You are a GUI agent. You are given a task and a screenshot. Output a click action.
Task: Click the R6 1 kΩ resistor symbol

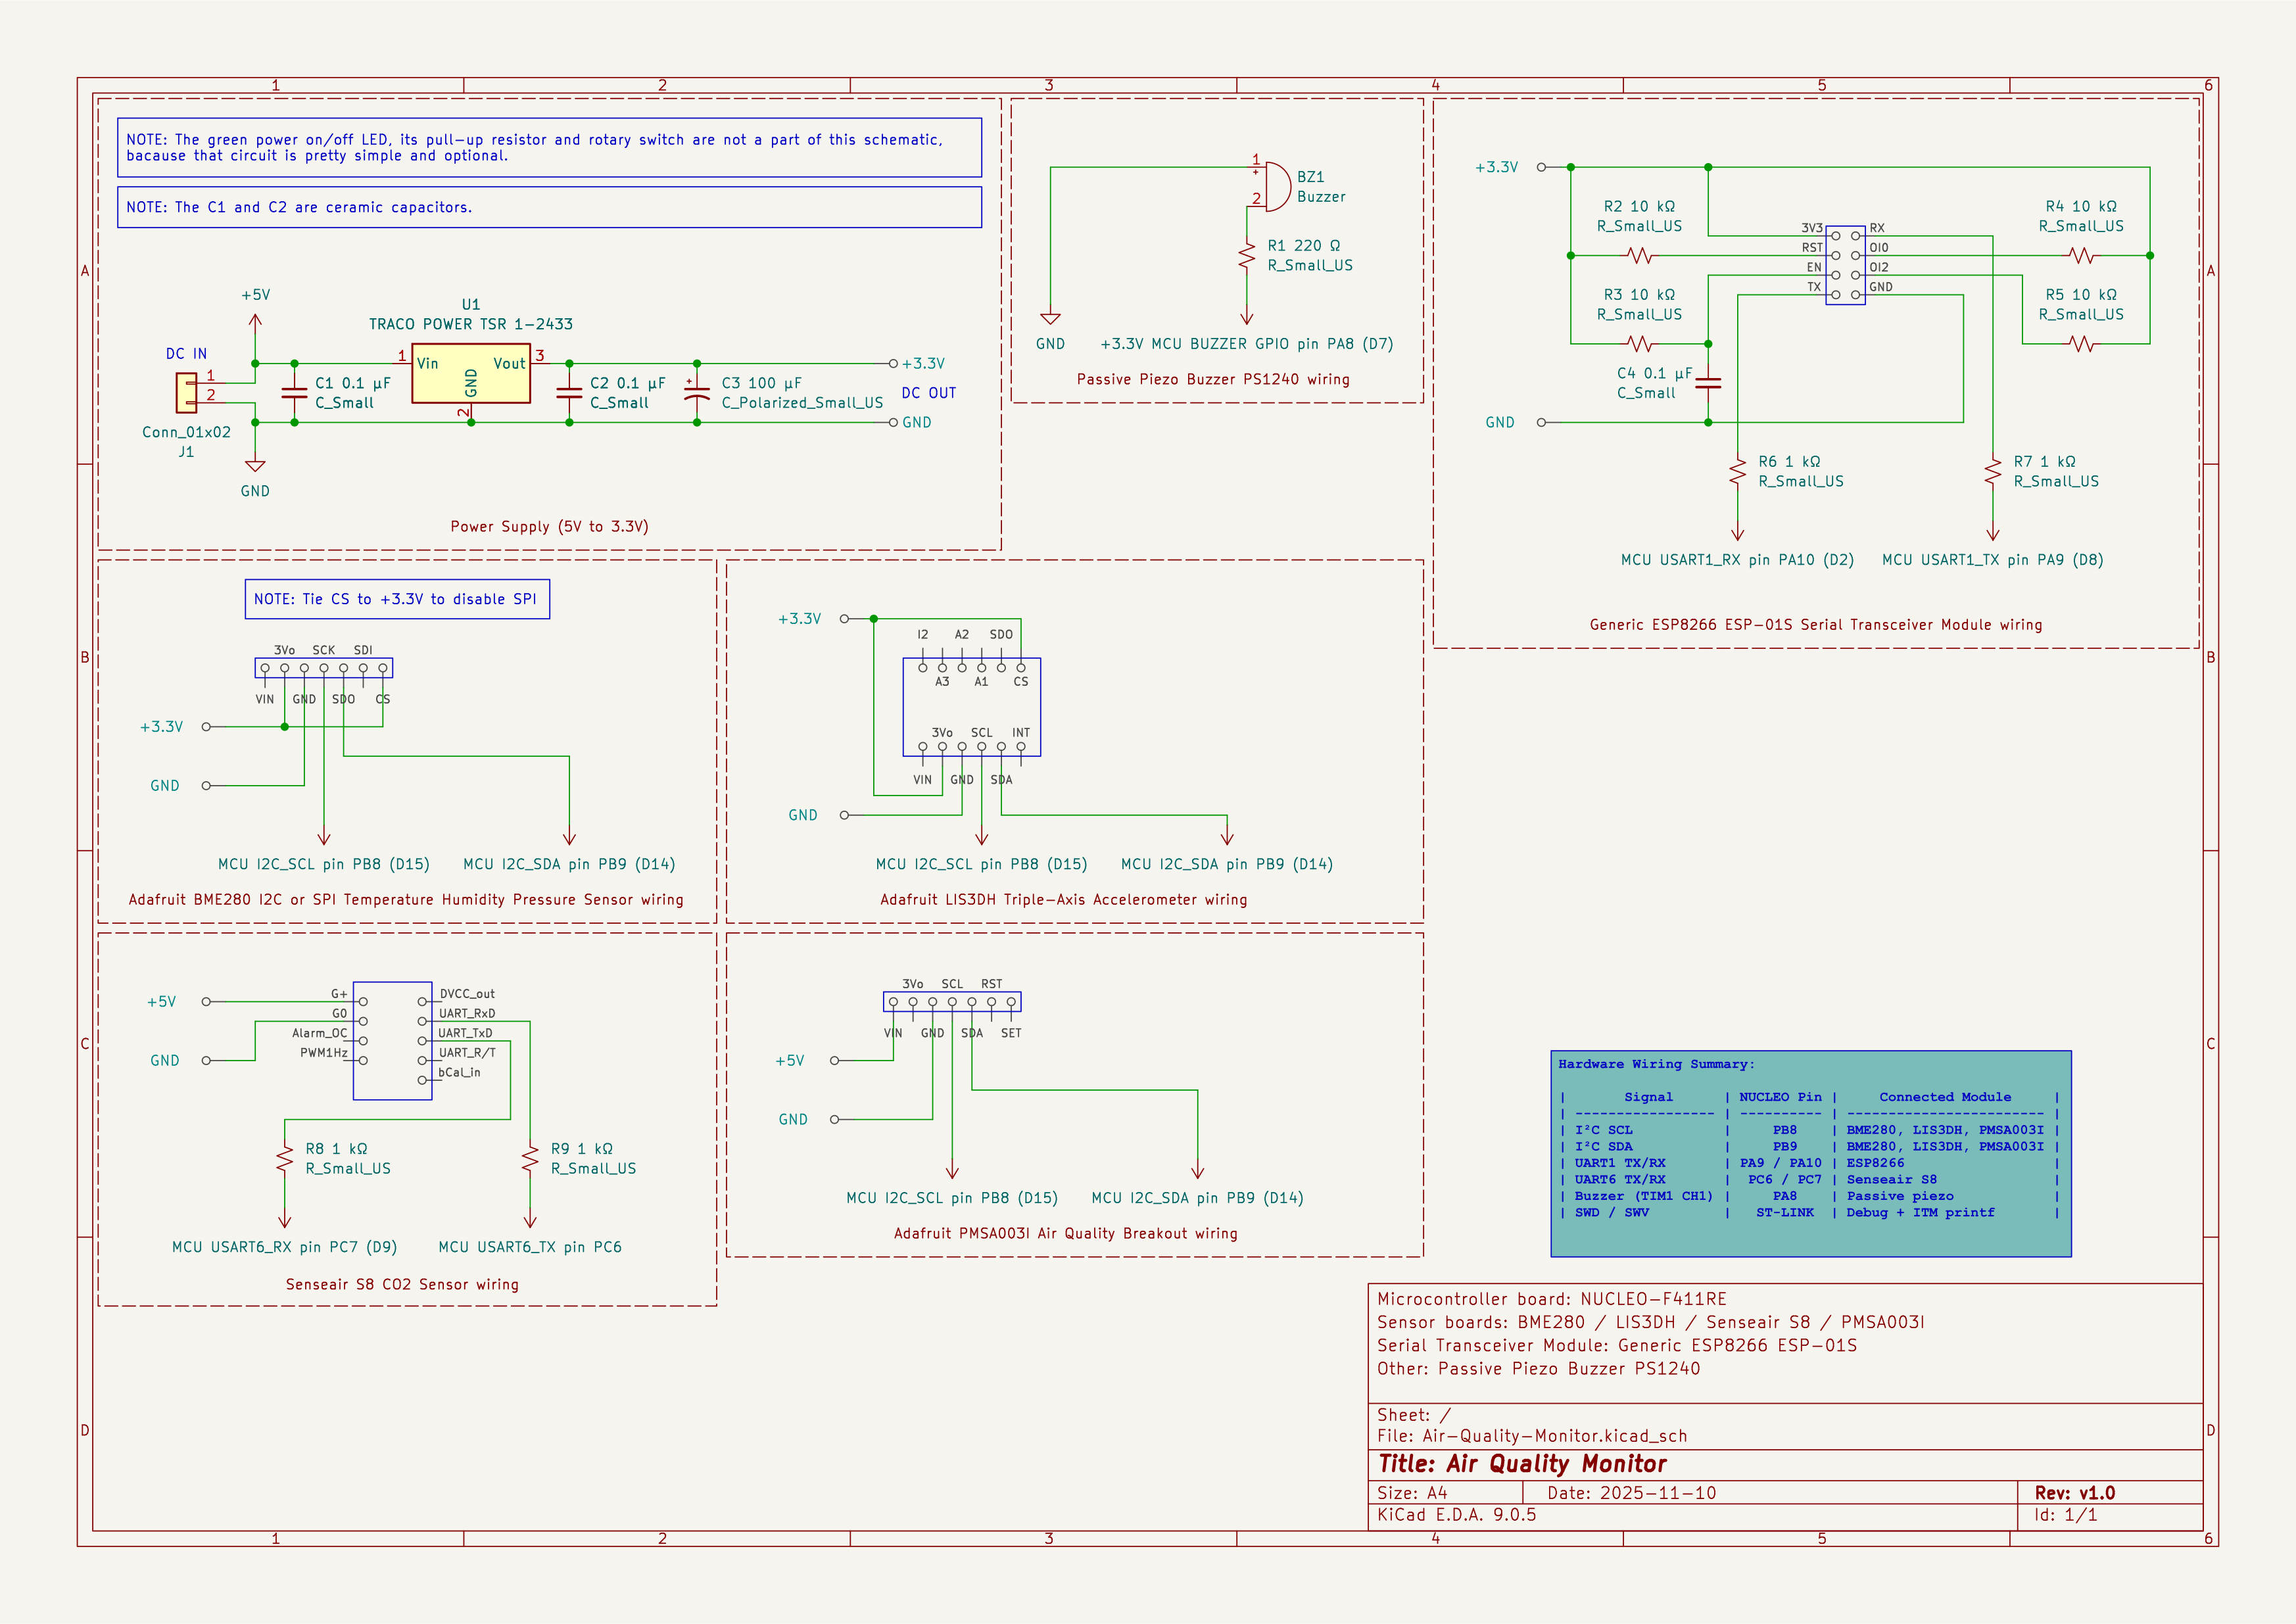tap(1738, 472)
